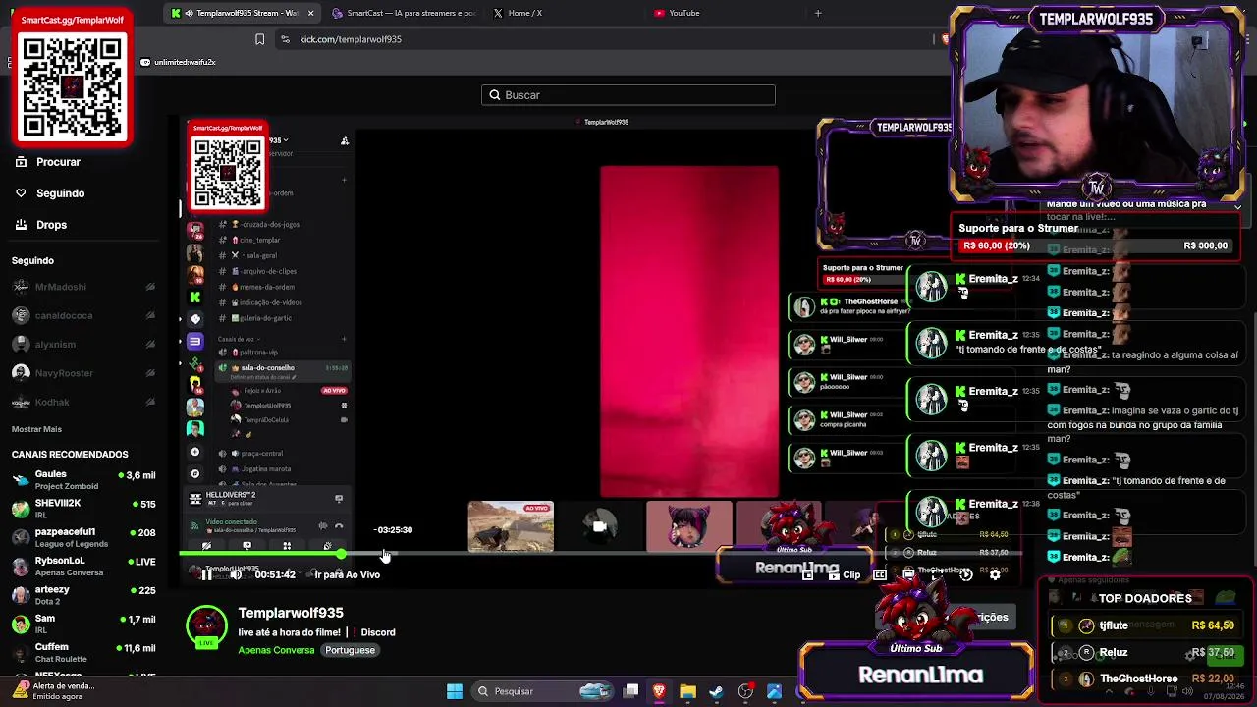Open Steam from the taskbar
This screenshot has width=1257, height=707.
coord(716,691)
